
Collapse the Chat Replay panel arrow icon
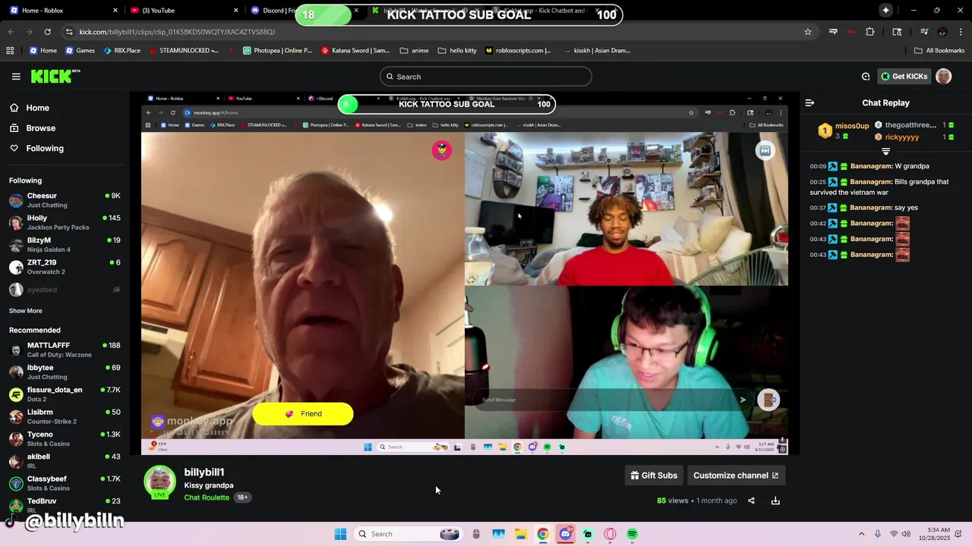[x=809, y=102]
